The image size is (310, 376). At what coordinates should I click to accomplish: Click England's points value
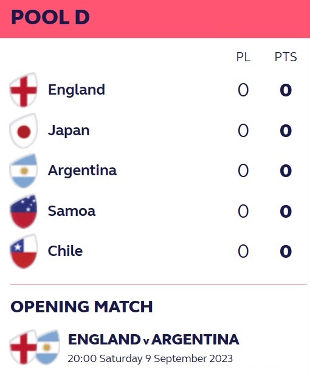click(286, 90)
